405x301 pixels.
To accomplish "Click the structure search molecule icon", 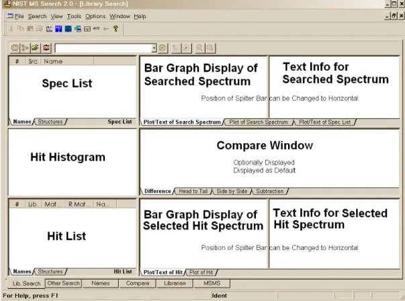I will 25,48.
